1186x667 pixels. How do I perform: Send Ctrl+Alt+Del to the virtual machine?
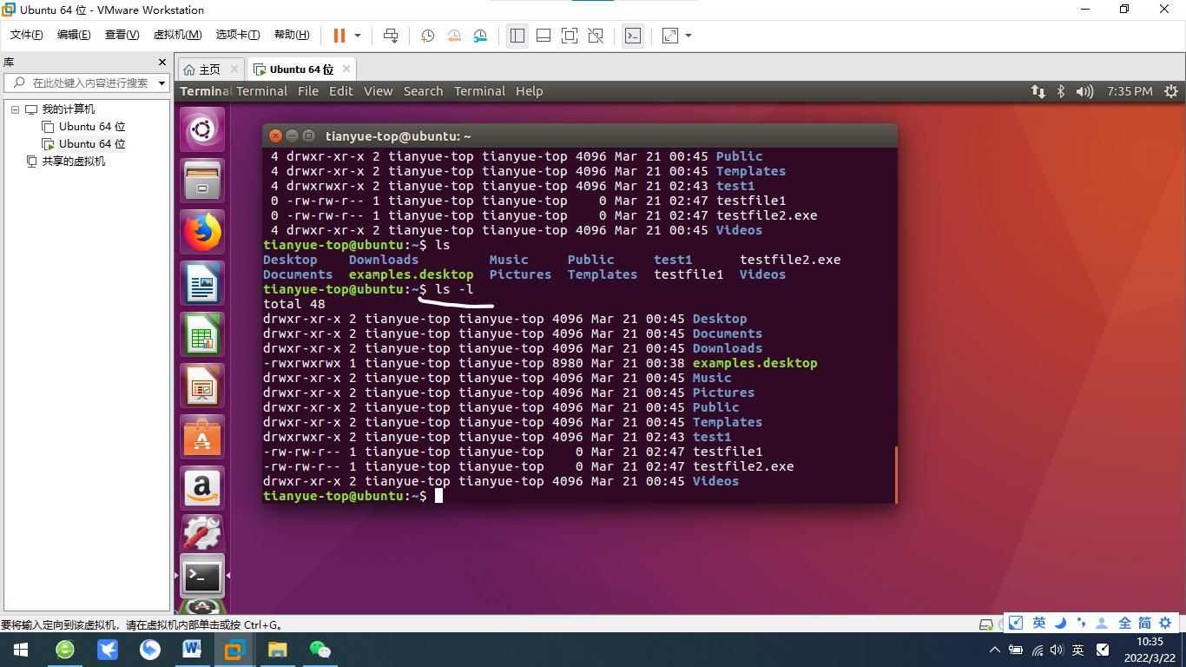pyautogui.click(x=391, y=36)
